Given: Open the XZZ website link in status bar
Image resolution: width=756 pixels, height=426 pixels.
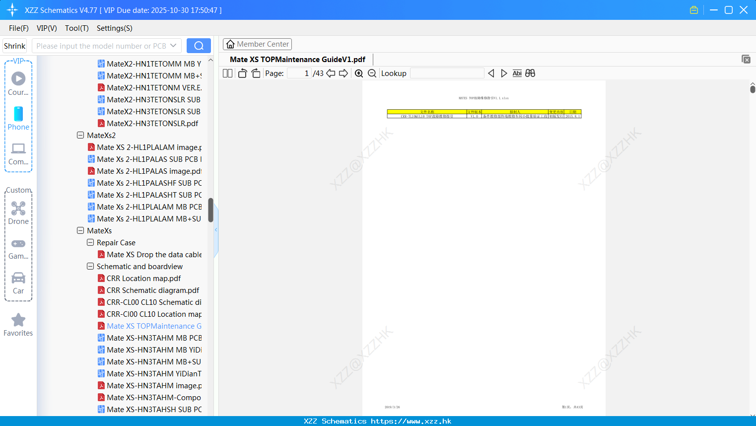Looking at the screenshot, I should pos(411,421).
